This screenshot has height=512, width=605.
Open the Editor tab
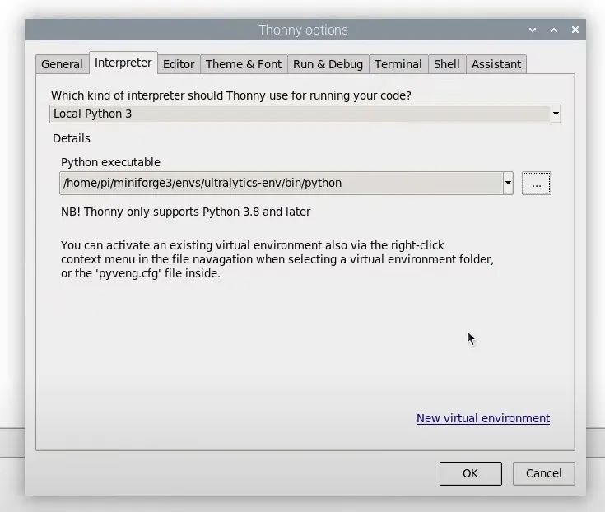pos(179,64)
